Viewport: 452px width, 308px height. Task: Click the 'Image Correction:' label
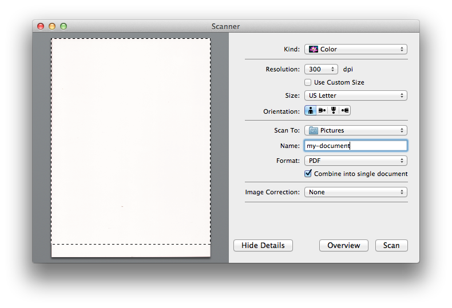[x=272, y=192]
